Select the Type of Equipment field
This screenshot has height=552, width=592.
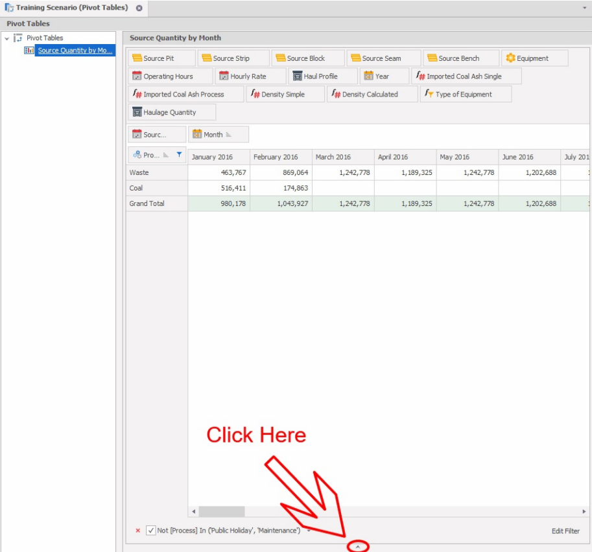[x=465, y=95]
